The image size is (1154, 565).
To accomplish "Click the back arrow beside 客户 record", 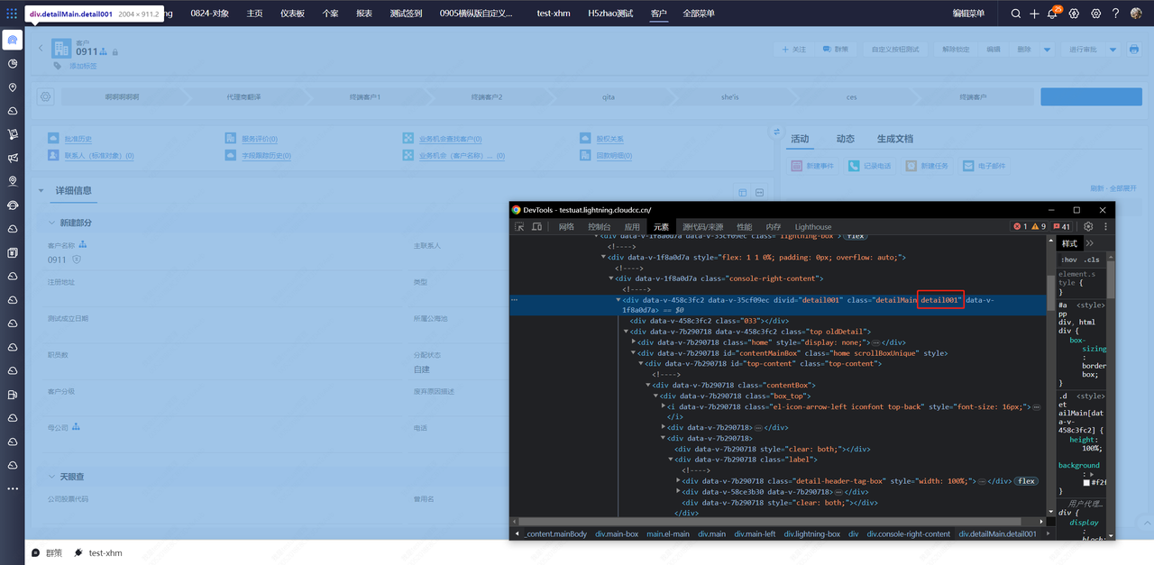I will pyautogui.click(x=41, y=49).
